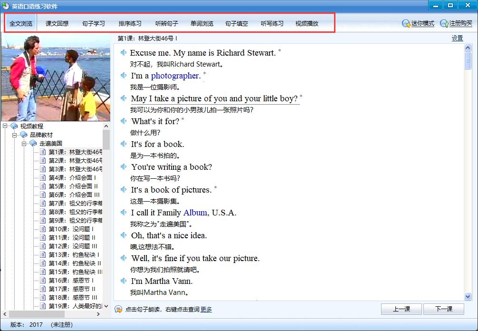Click the lesson tree scroll down arrow
This screenshot has height=331, width=478.
pos(106,306)
